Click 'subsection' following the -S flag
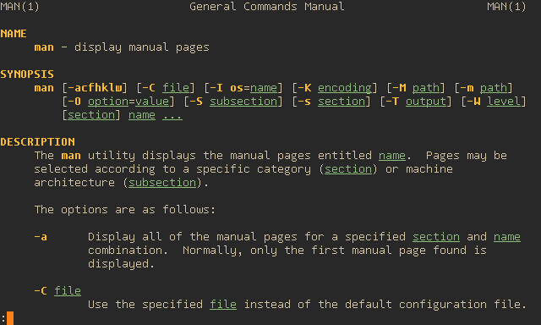Viewport: 541px width, 325px height. (x=243, y=102)
